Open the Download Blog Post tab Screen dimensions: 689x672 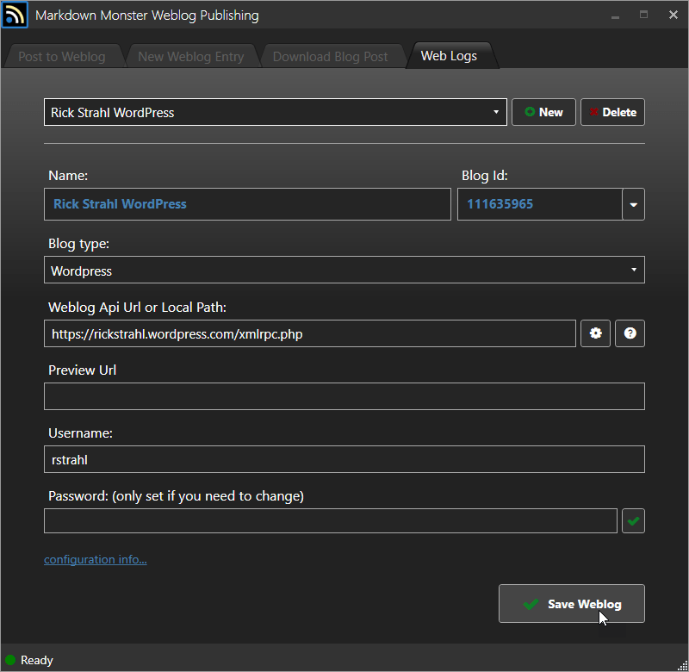click(330, 56)
